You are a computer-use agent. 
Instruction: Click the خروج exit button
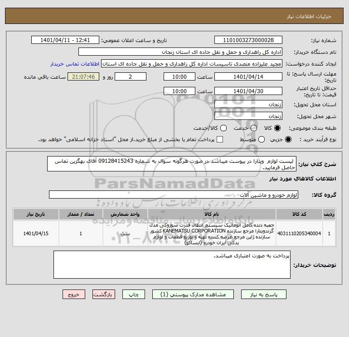coord(74,294)
